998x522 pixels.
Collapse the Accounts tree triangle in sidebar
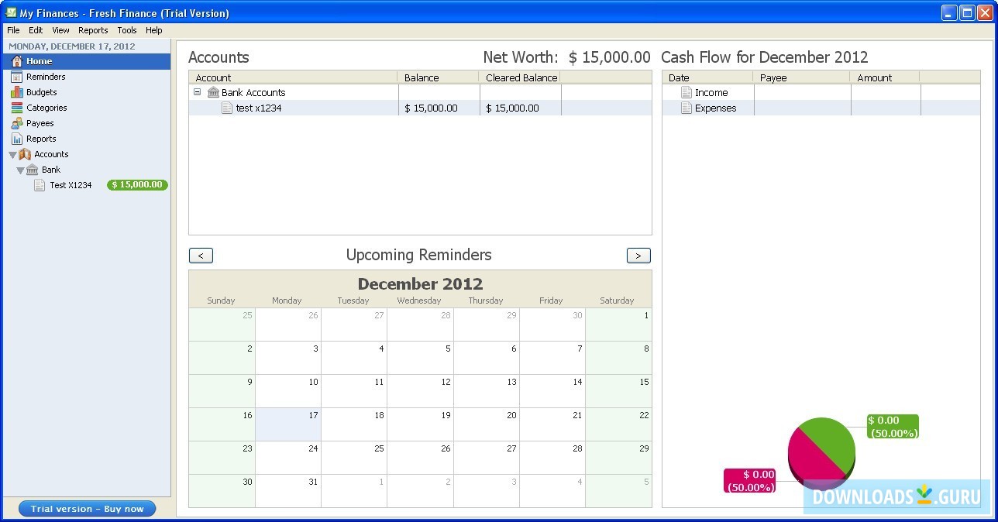point(12,155)
